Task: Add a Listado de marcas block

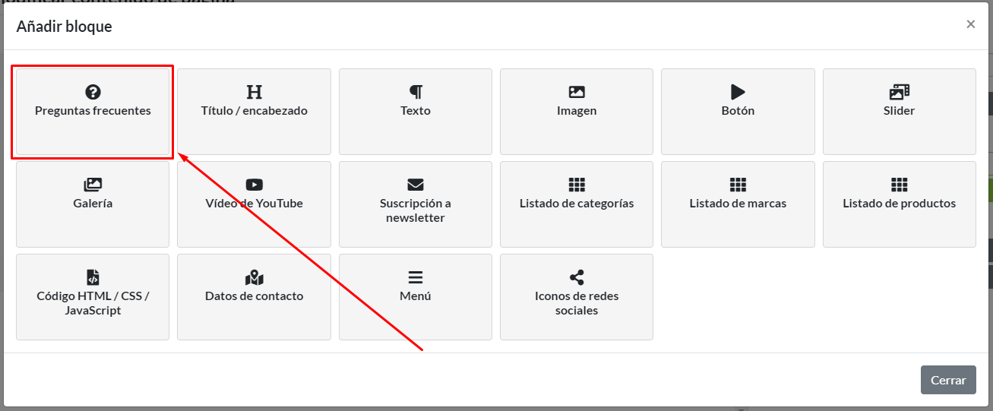Action: (738, 204)
